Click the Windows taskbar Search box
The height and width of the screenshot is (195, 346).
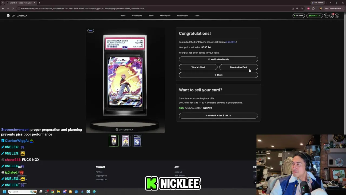coord(22,192)
